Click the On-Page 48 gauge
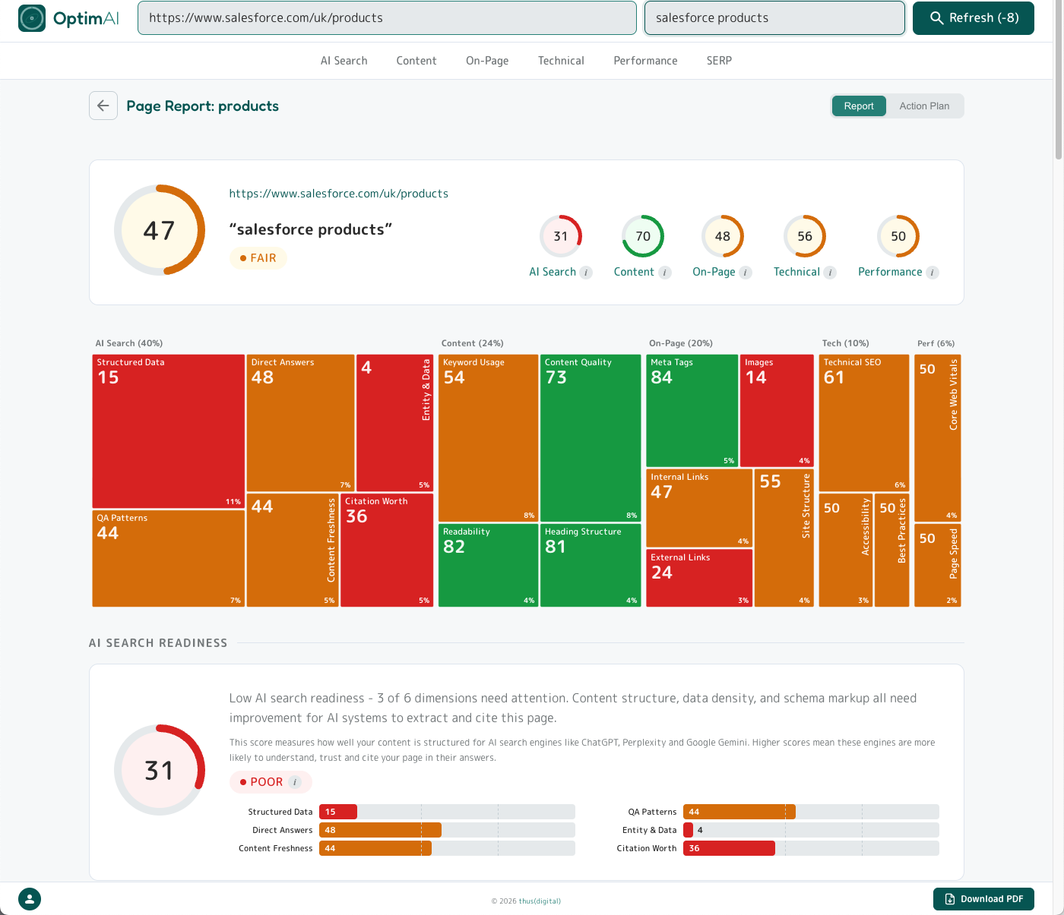 click(x=723, y=236)
